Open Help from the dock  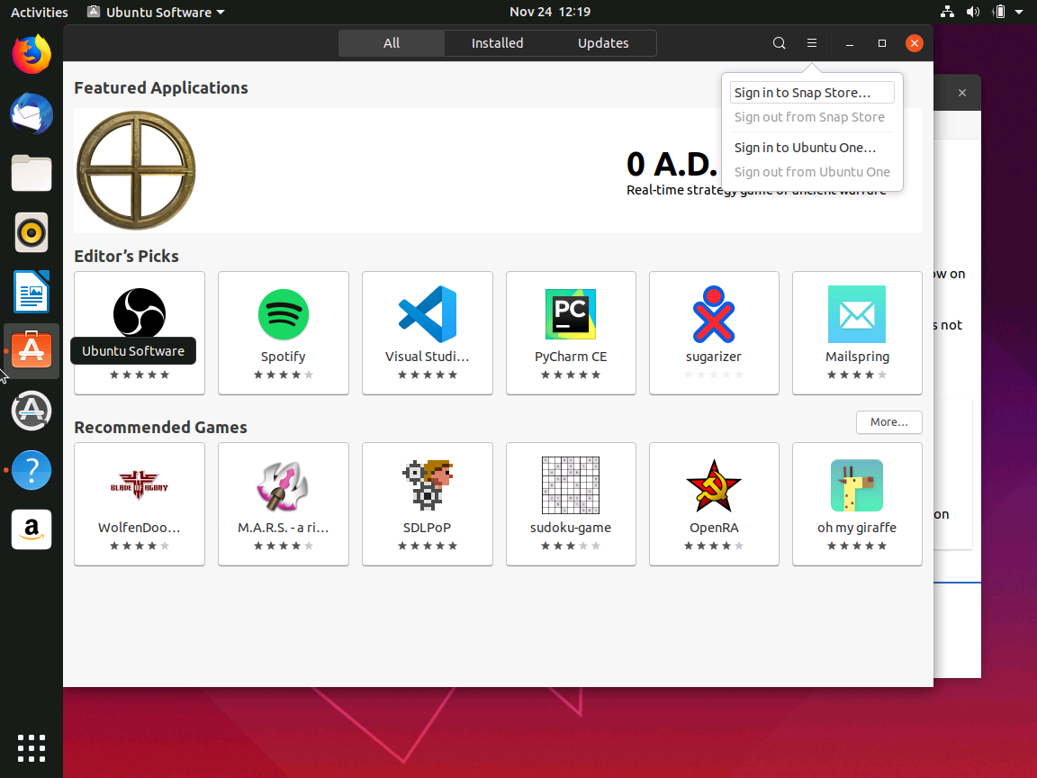pyautogui.click(x=32, y=470)
